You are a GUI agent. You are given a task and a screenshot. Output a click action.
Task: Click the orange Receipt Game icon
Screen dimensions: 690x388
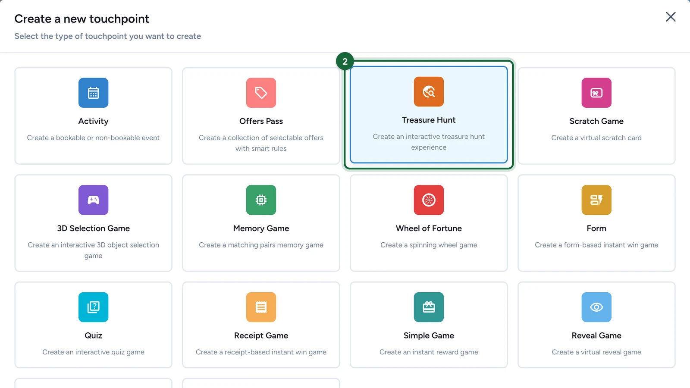pyautogui.click(x=261, y=307)
